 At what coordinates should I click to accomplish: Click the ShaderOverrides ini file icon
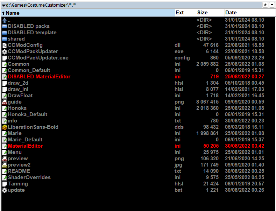5,177
